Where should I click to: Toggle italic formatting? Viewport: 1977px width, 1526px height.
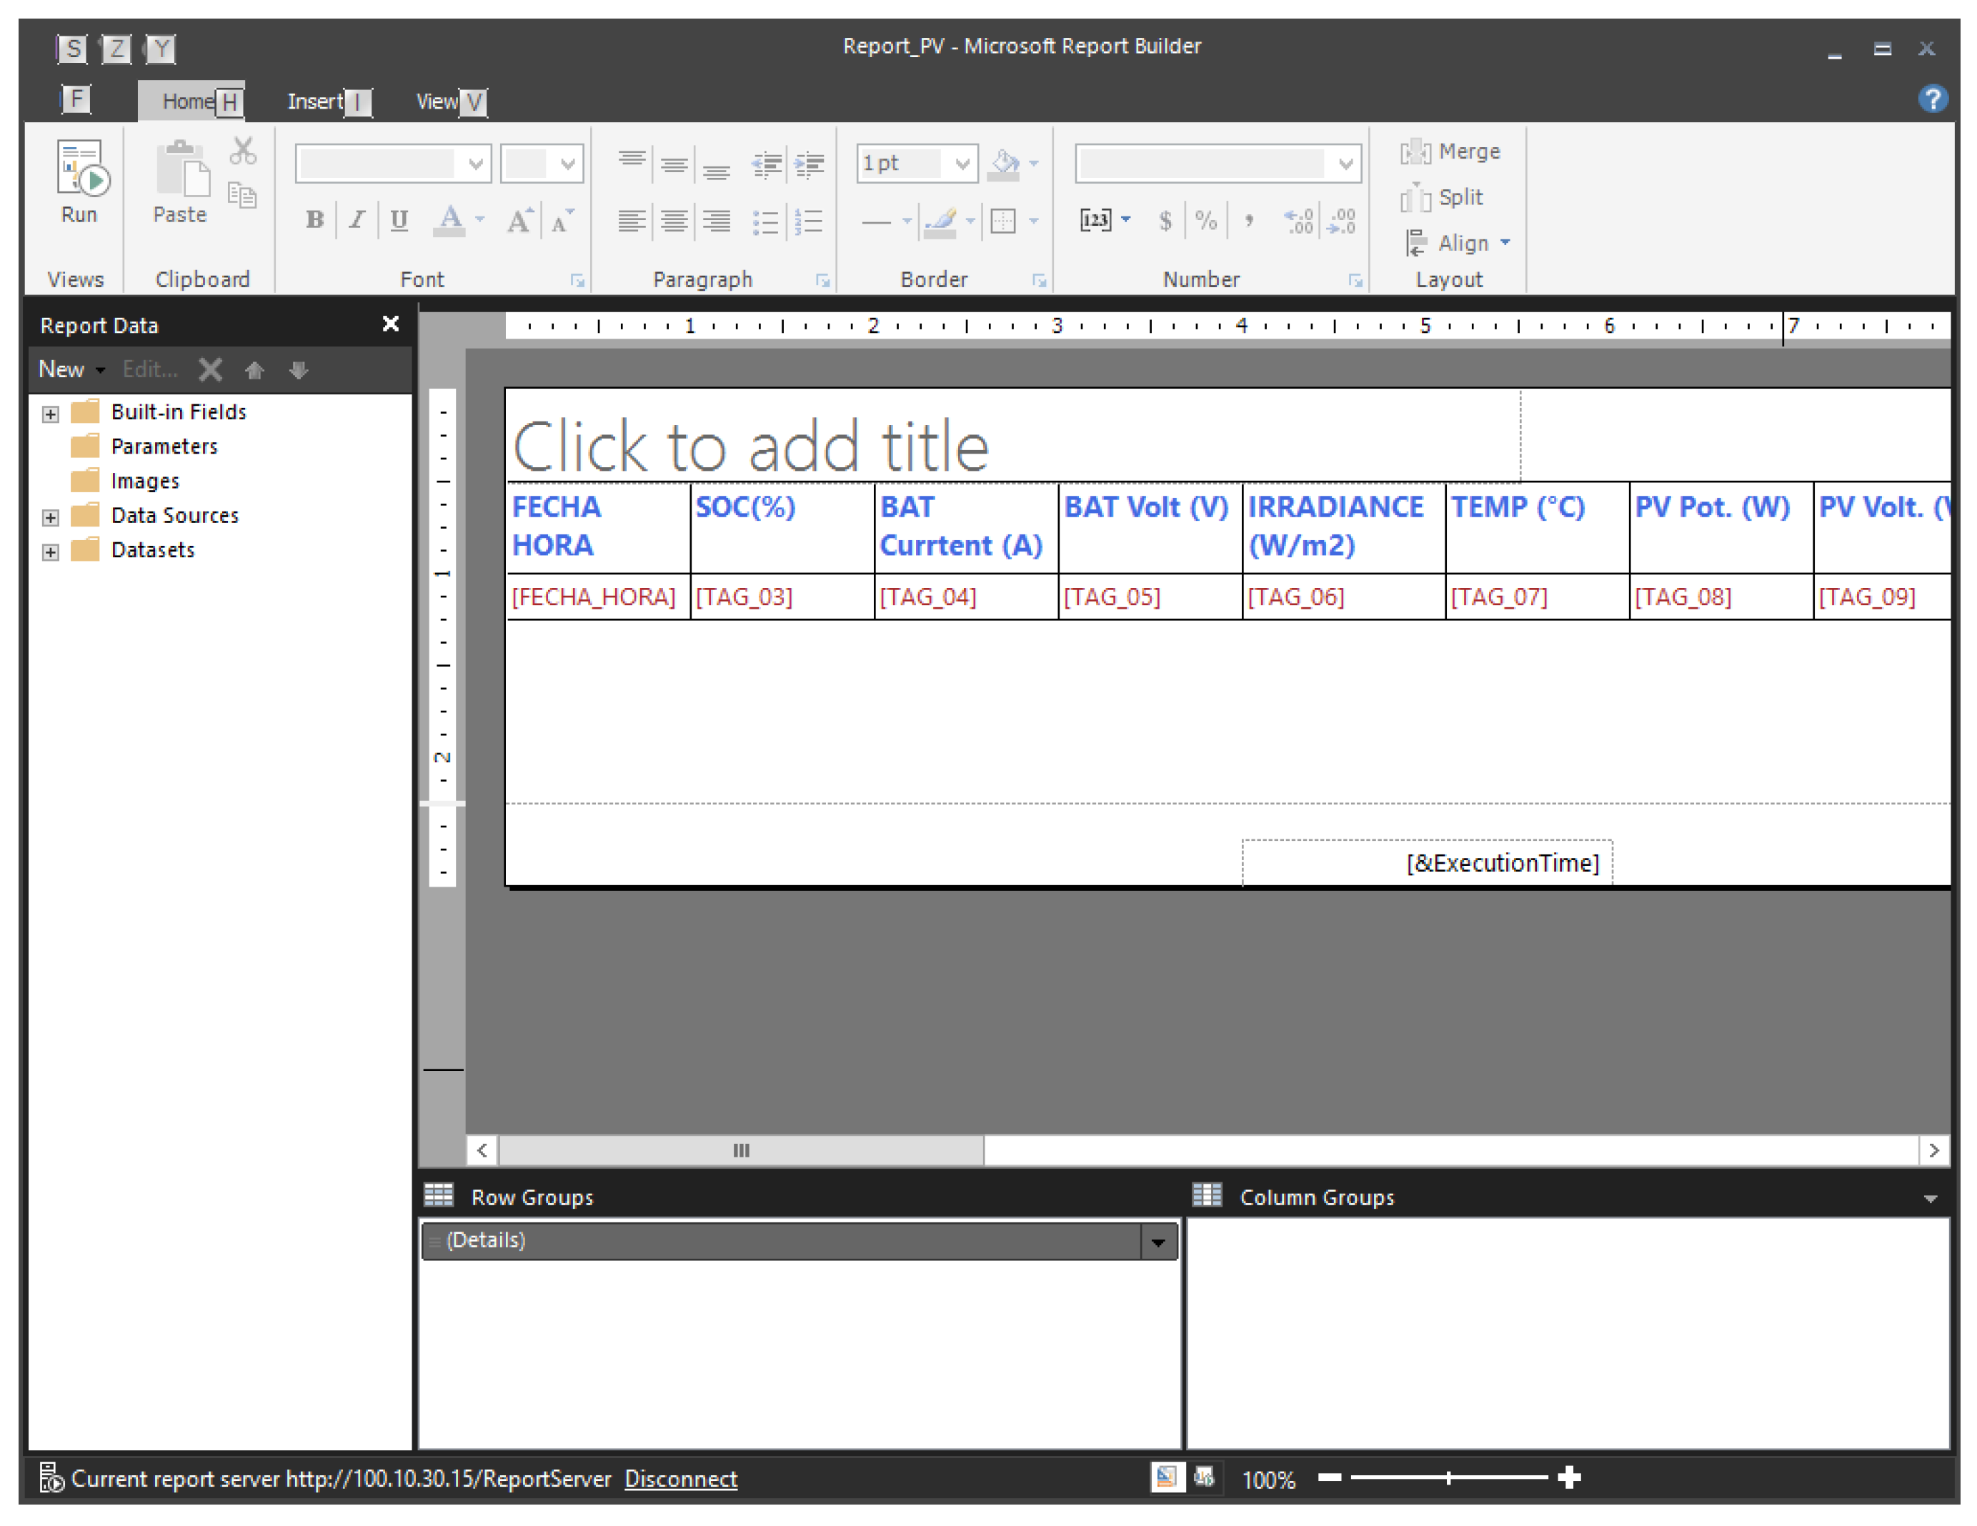[357, 220]
